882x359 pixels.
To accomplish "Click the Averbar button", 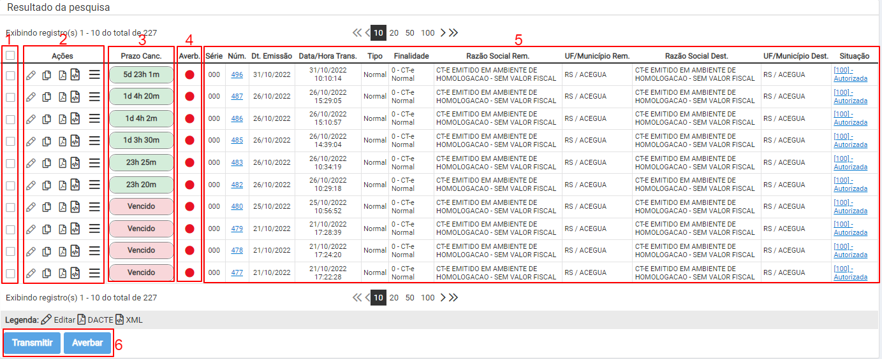I will tap(87, 342).
